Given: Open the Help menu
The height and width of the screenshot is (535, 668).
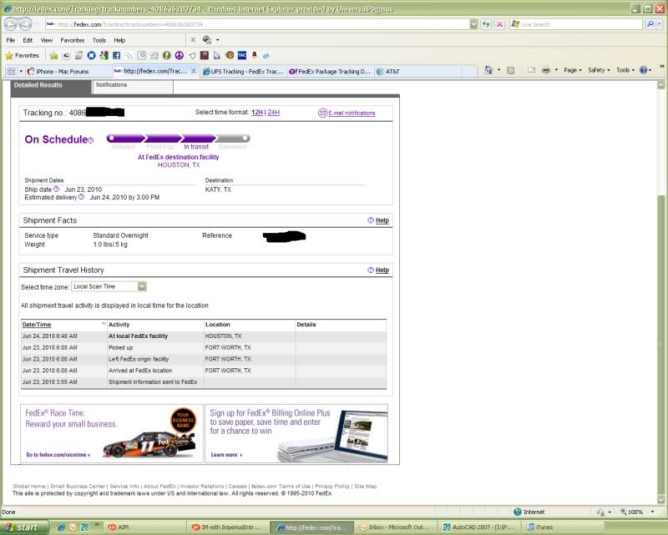Looking at the screenshot, I should point(119,40).
